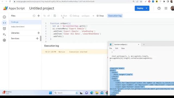Rename the Untitled project title
Viewport: 174px width, 98px height.
coord(42,8)
